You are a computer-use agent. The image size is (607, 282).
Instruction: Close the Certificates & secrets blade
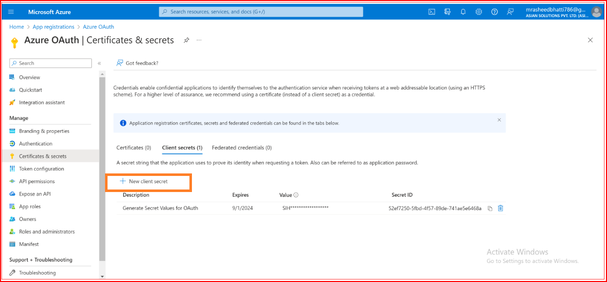[590, 40]
